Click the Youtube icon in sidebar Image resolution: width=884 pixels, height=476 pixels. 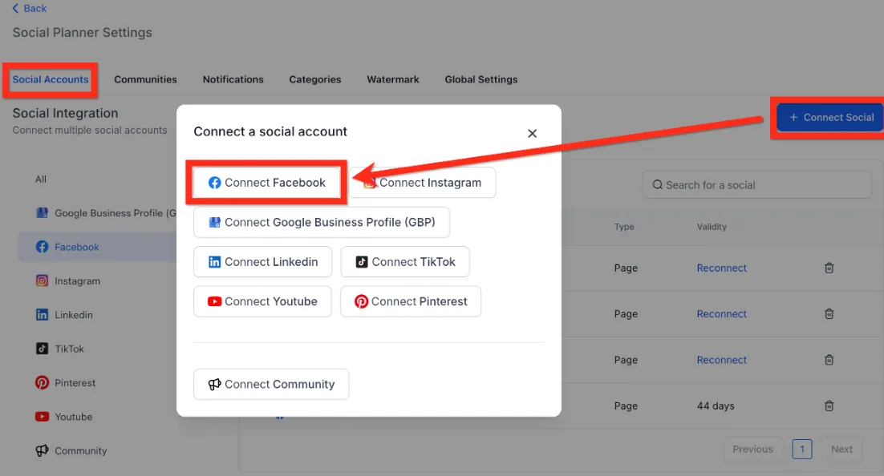pyautogui.click(x=42, y=416)
